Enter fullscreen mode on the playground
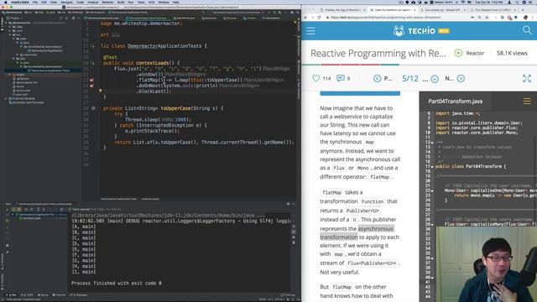 (527, 78)
